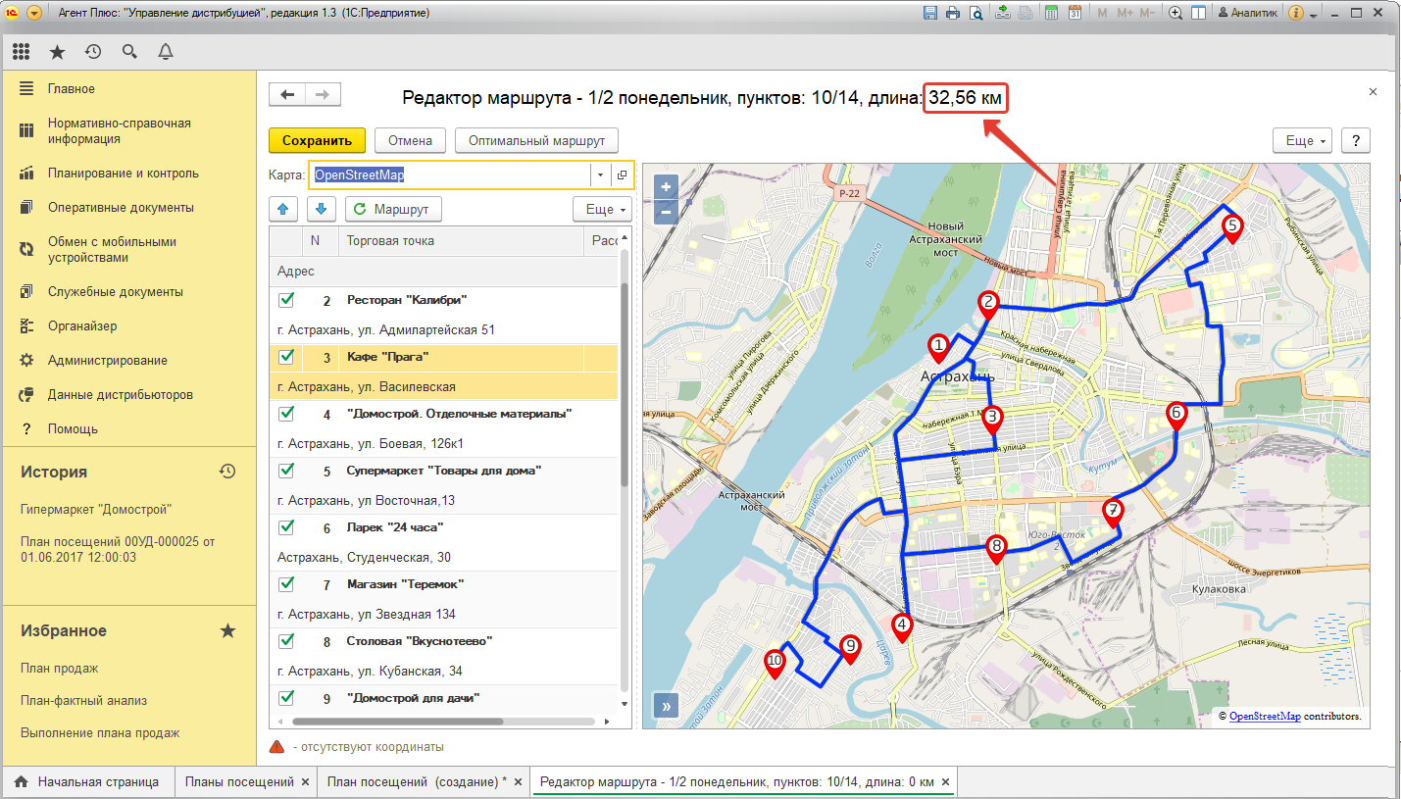Open the Еще menu above the list
The width and height of the screenshot is (1401, 799).
point(602,209)
